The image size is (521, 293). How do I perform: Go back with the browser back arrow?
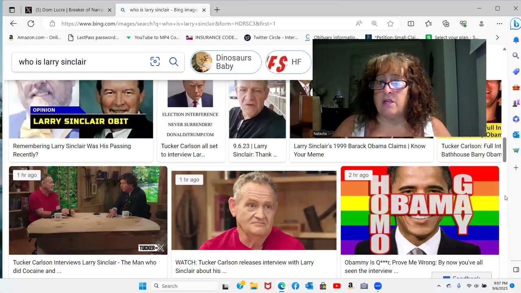tap(13, 24)
